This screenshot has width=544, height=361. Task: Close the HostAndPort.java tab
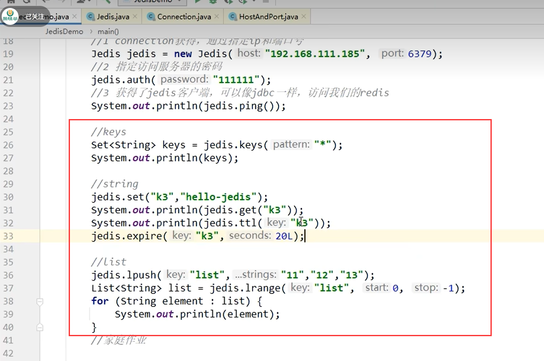click(304, 17)
